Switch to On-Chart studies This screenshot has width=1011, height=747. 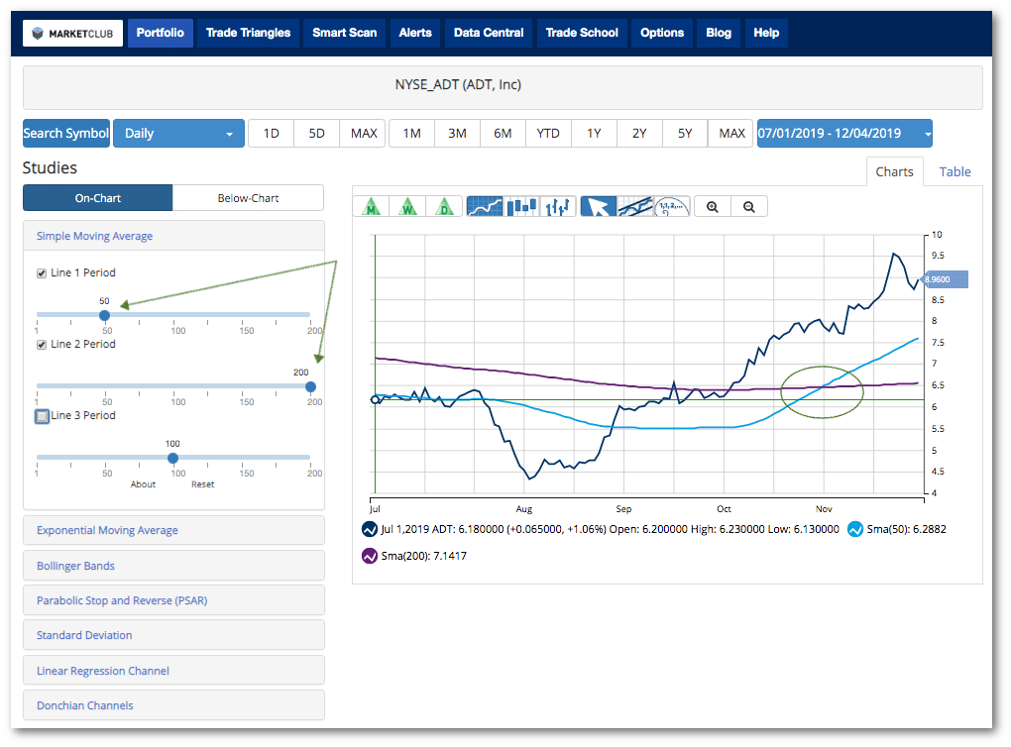tap(98, 198)
